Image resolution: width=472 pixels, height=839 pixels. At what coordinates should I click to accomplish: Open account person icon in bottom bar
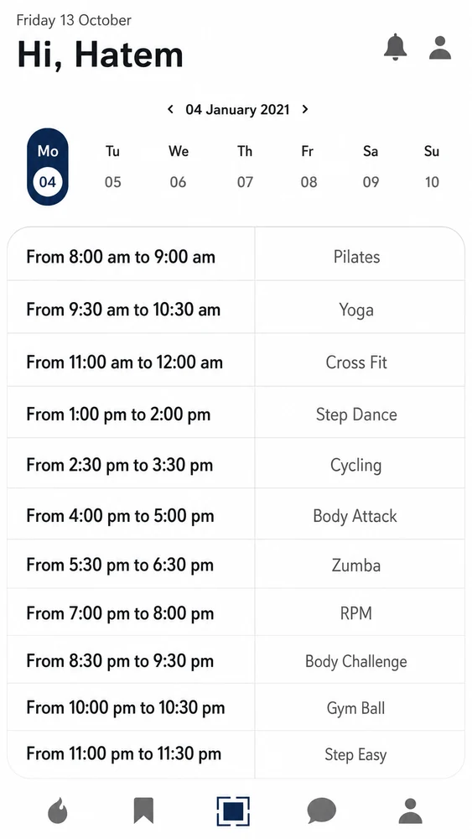pos(411,810)
